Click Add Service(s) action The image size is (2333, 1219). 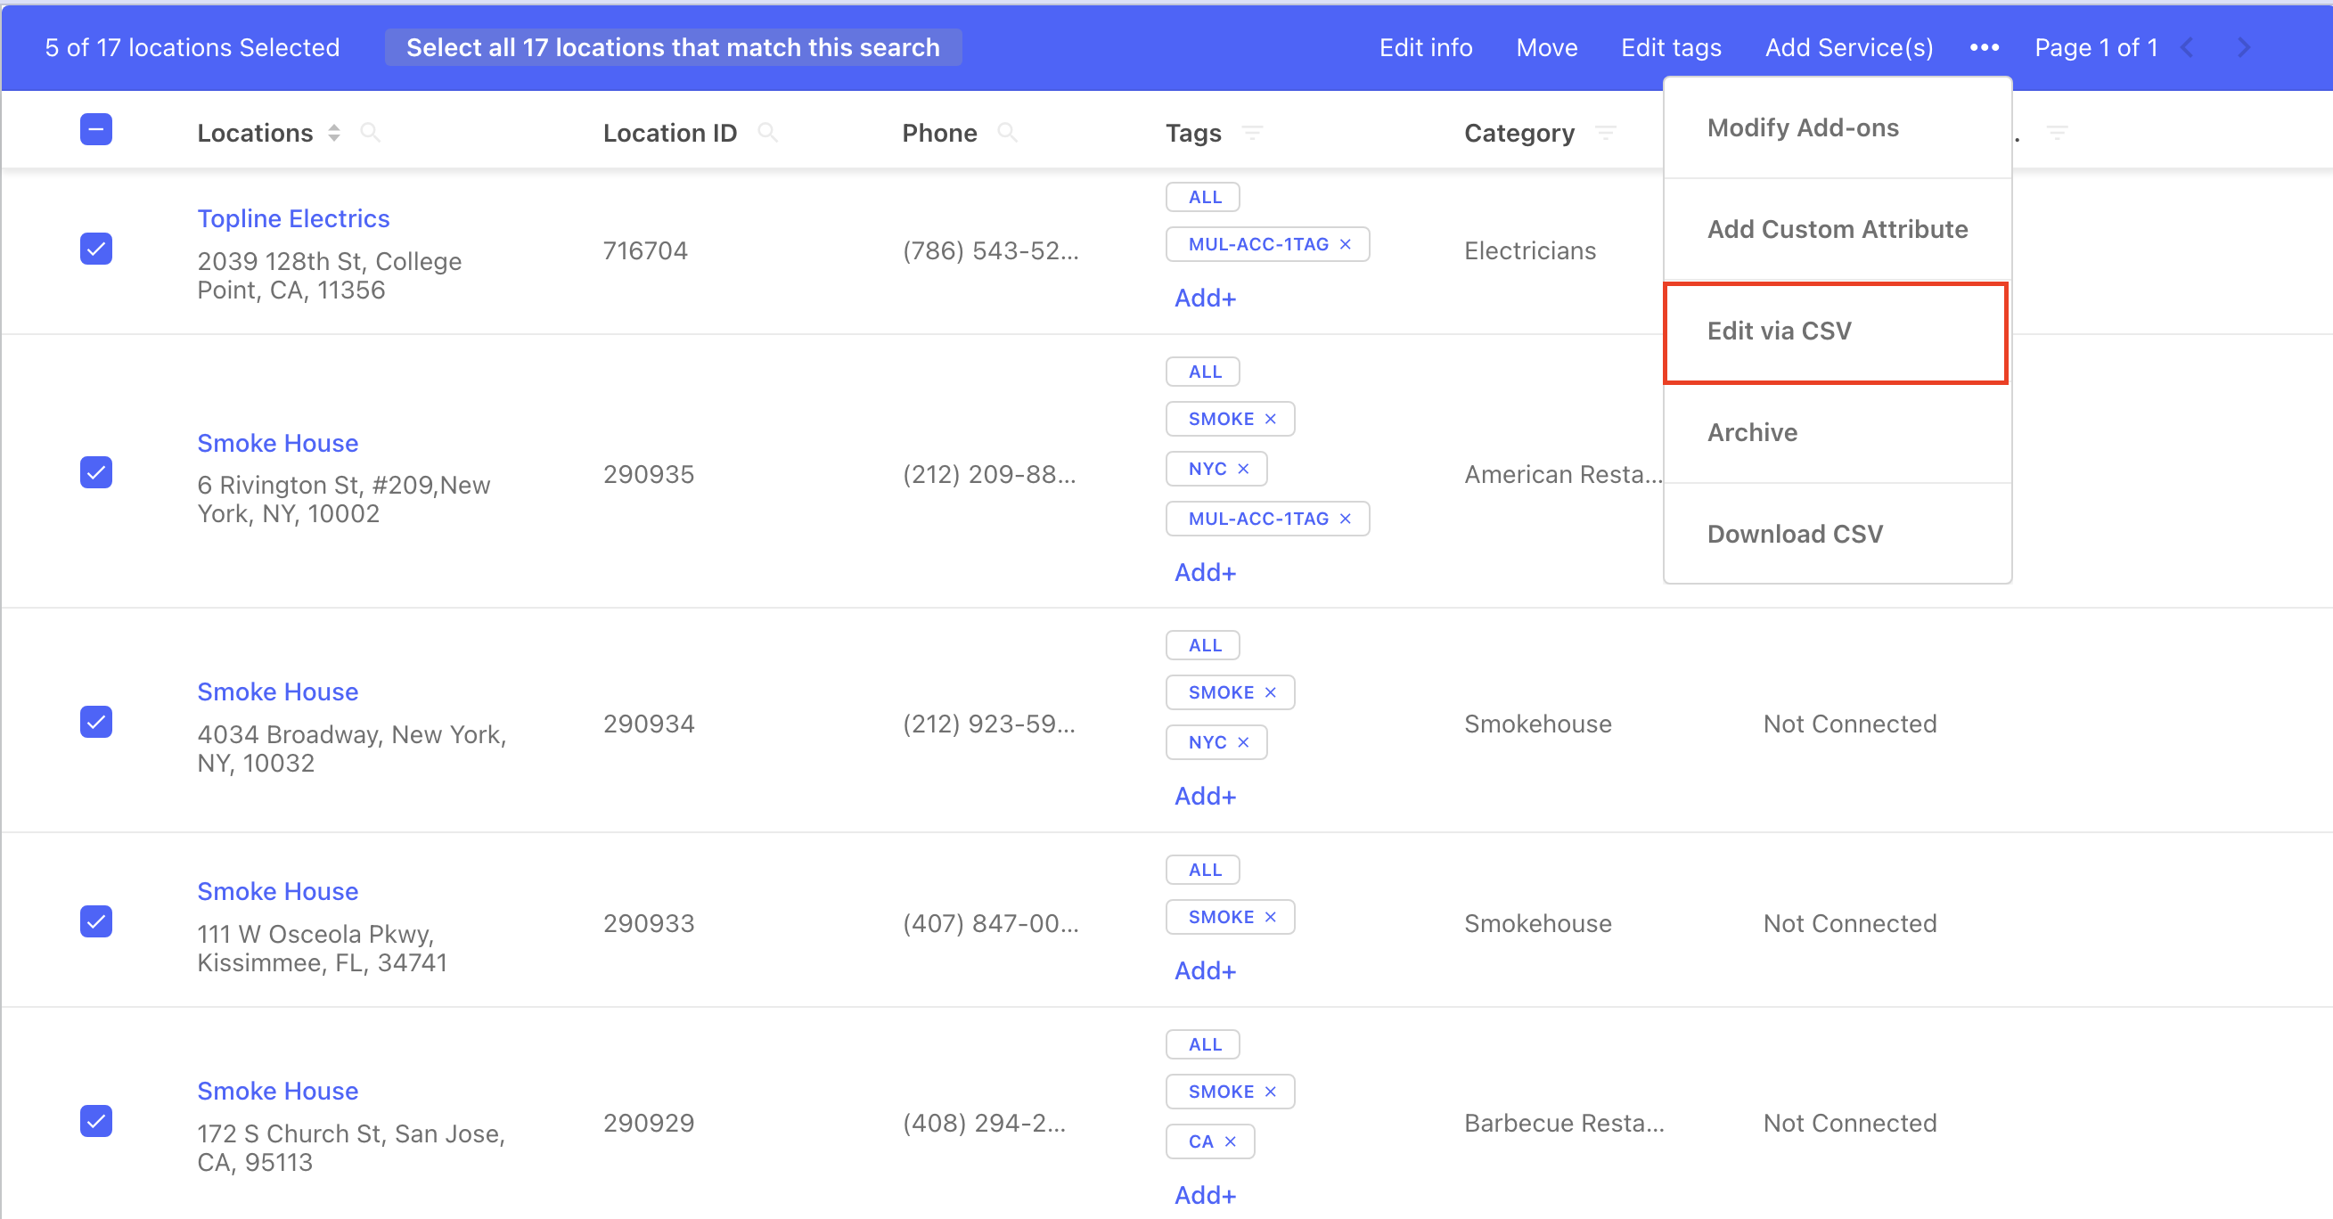tap(1848, 47)
